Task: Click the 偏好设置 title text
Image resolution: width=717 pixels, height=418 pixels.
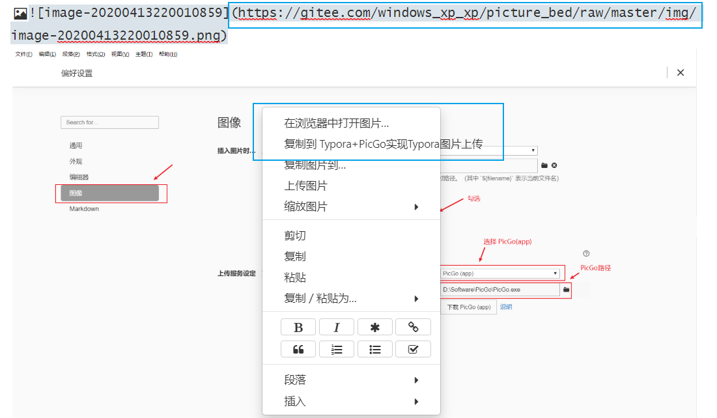Action: click(x=77, y=73)
